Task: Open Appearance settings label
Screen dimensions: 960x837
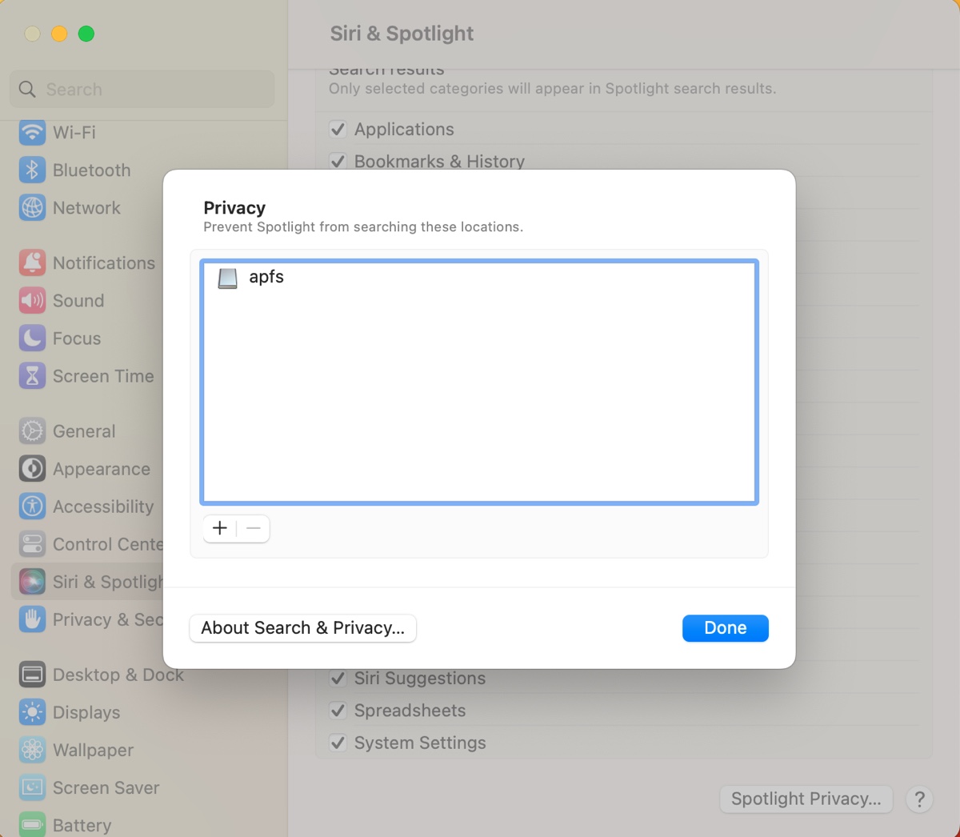Action: (x=102, y=468)
